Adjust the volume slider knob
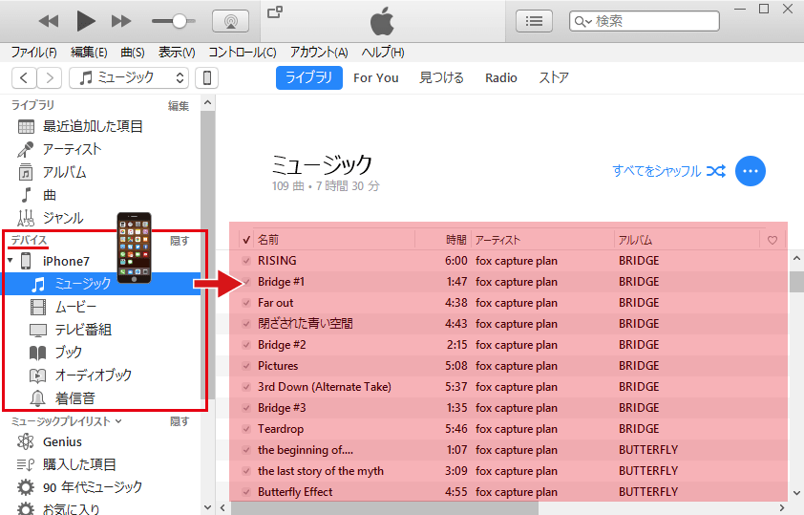The height and width of the screenshot is (515, 804). 179,21
